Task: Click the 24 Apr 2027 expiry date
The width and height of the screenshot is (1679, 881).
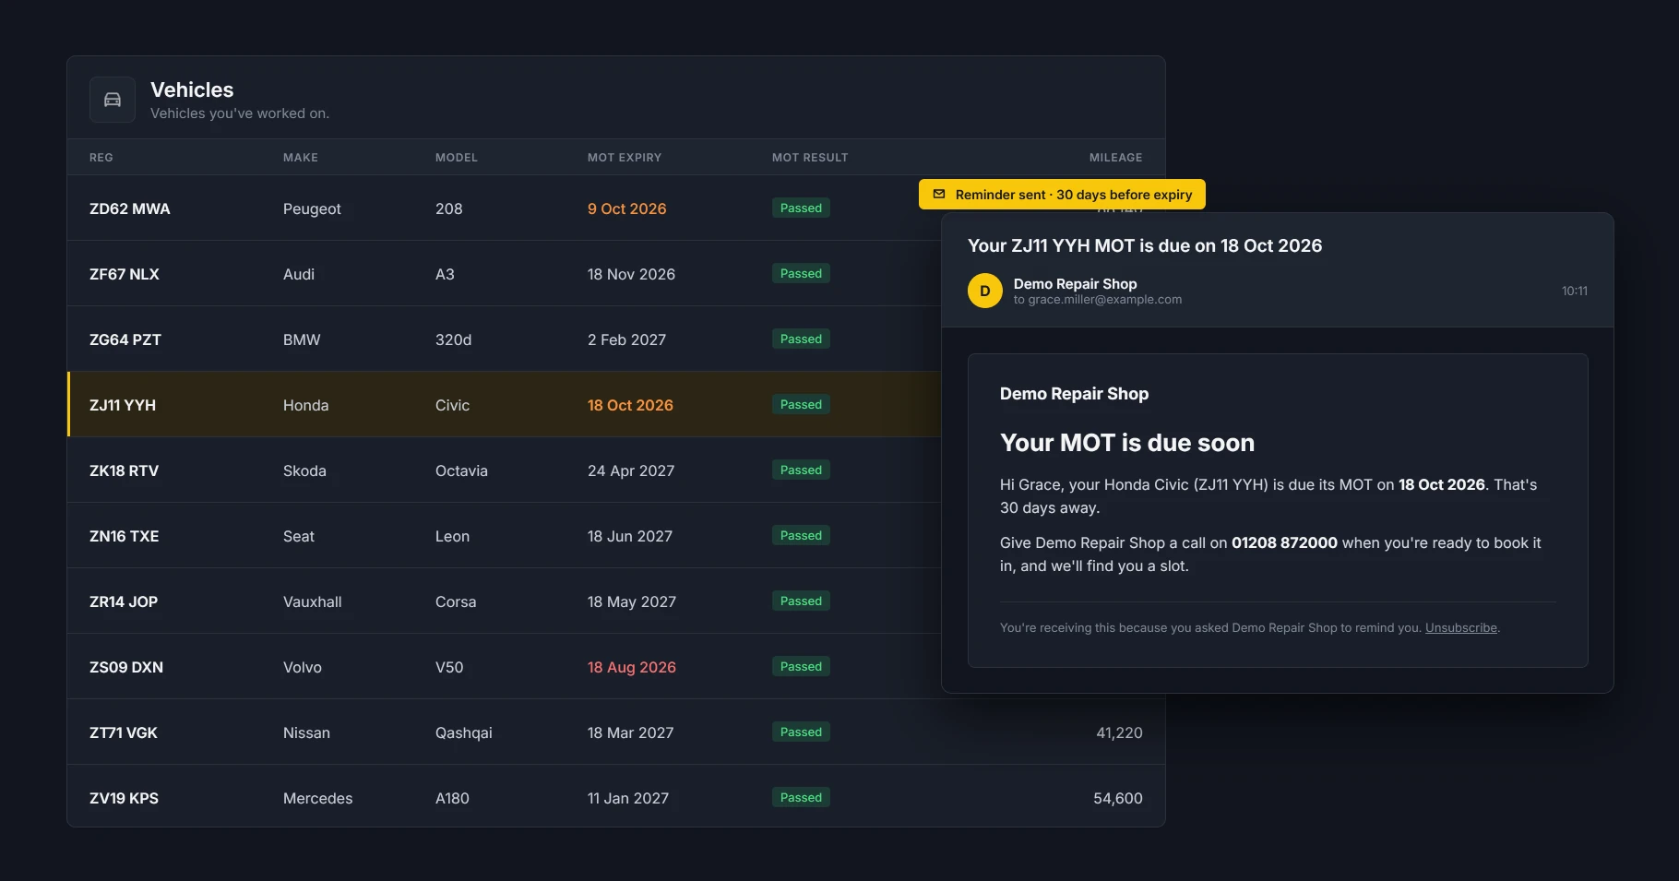Action: 631,470
